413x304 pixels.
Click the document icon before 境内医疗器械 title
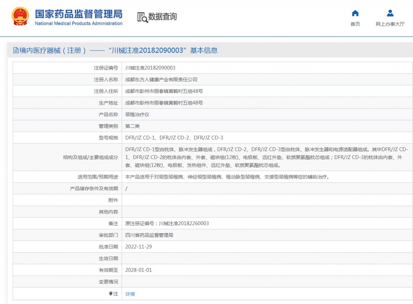[x=16, y=51]
